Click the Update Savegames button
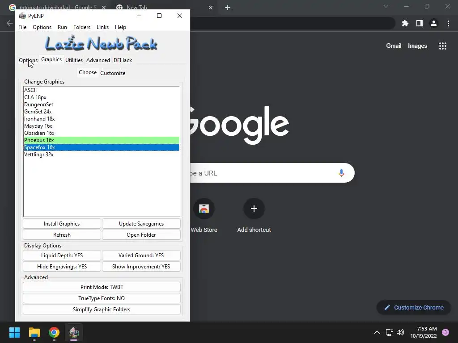The image size is (458, 343). pyautogui.click(x=141, y=224)
